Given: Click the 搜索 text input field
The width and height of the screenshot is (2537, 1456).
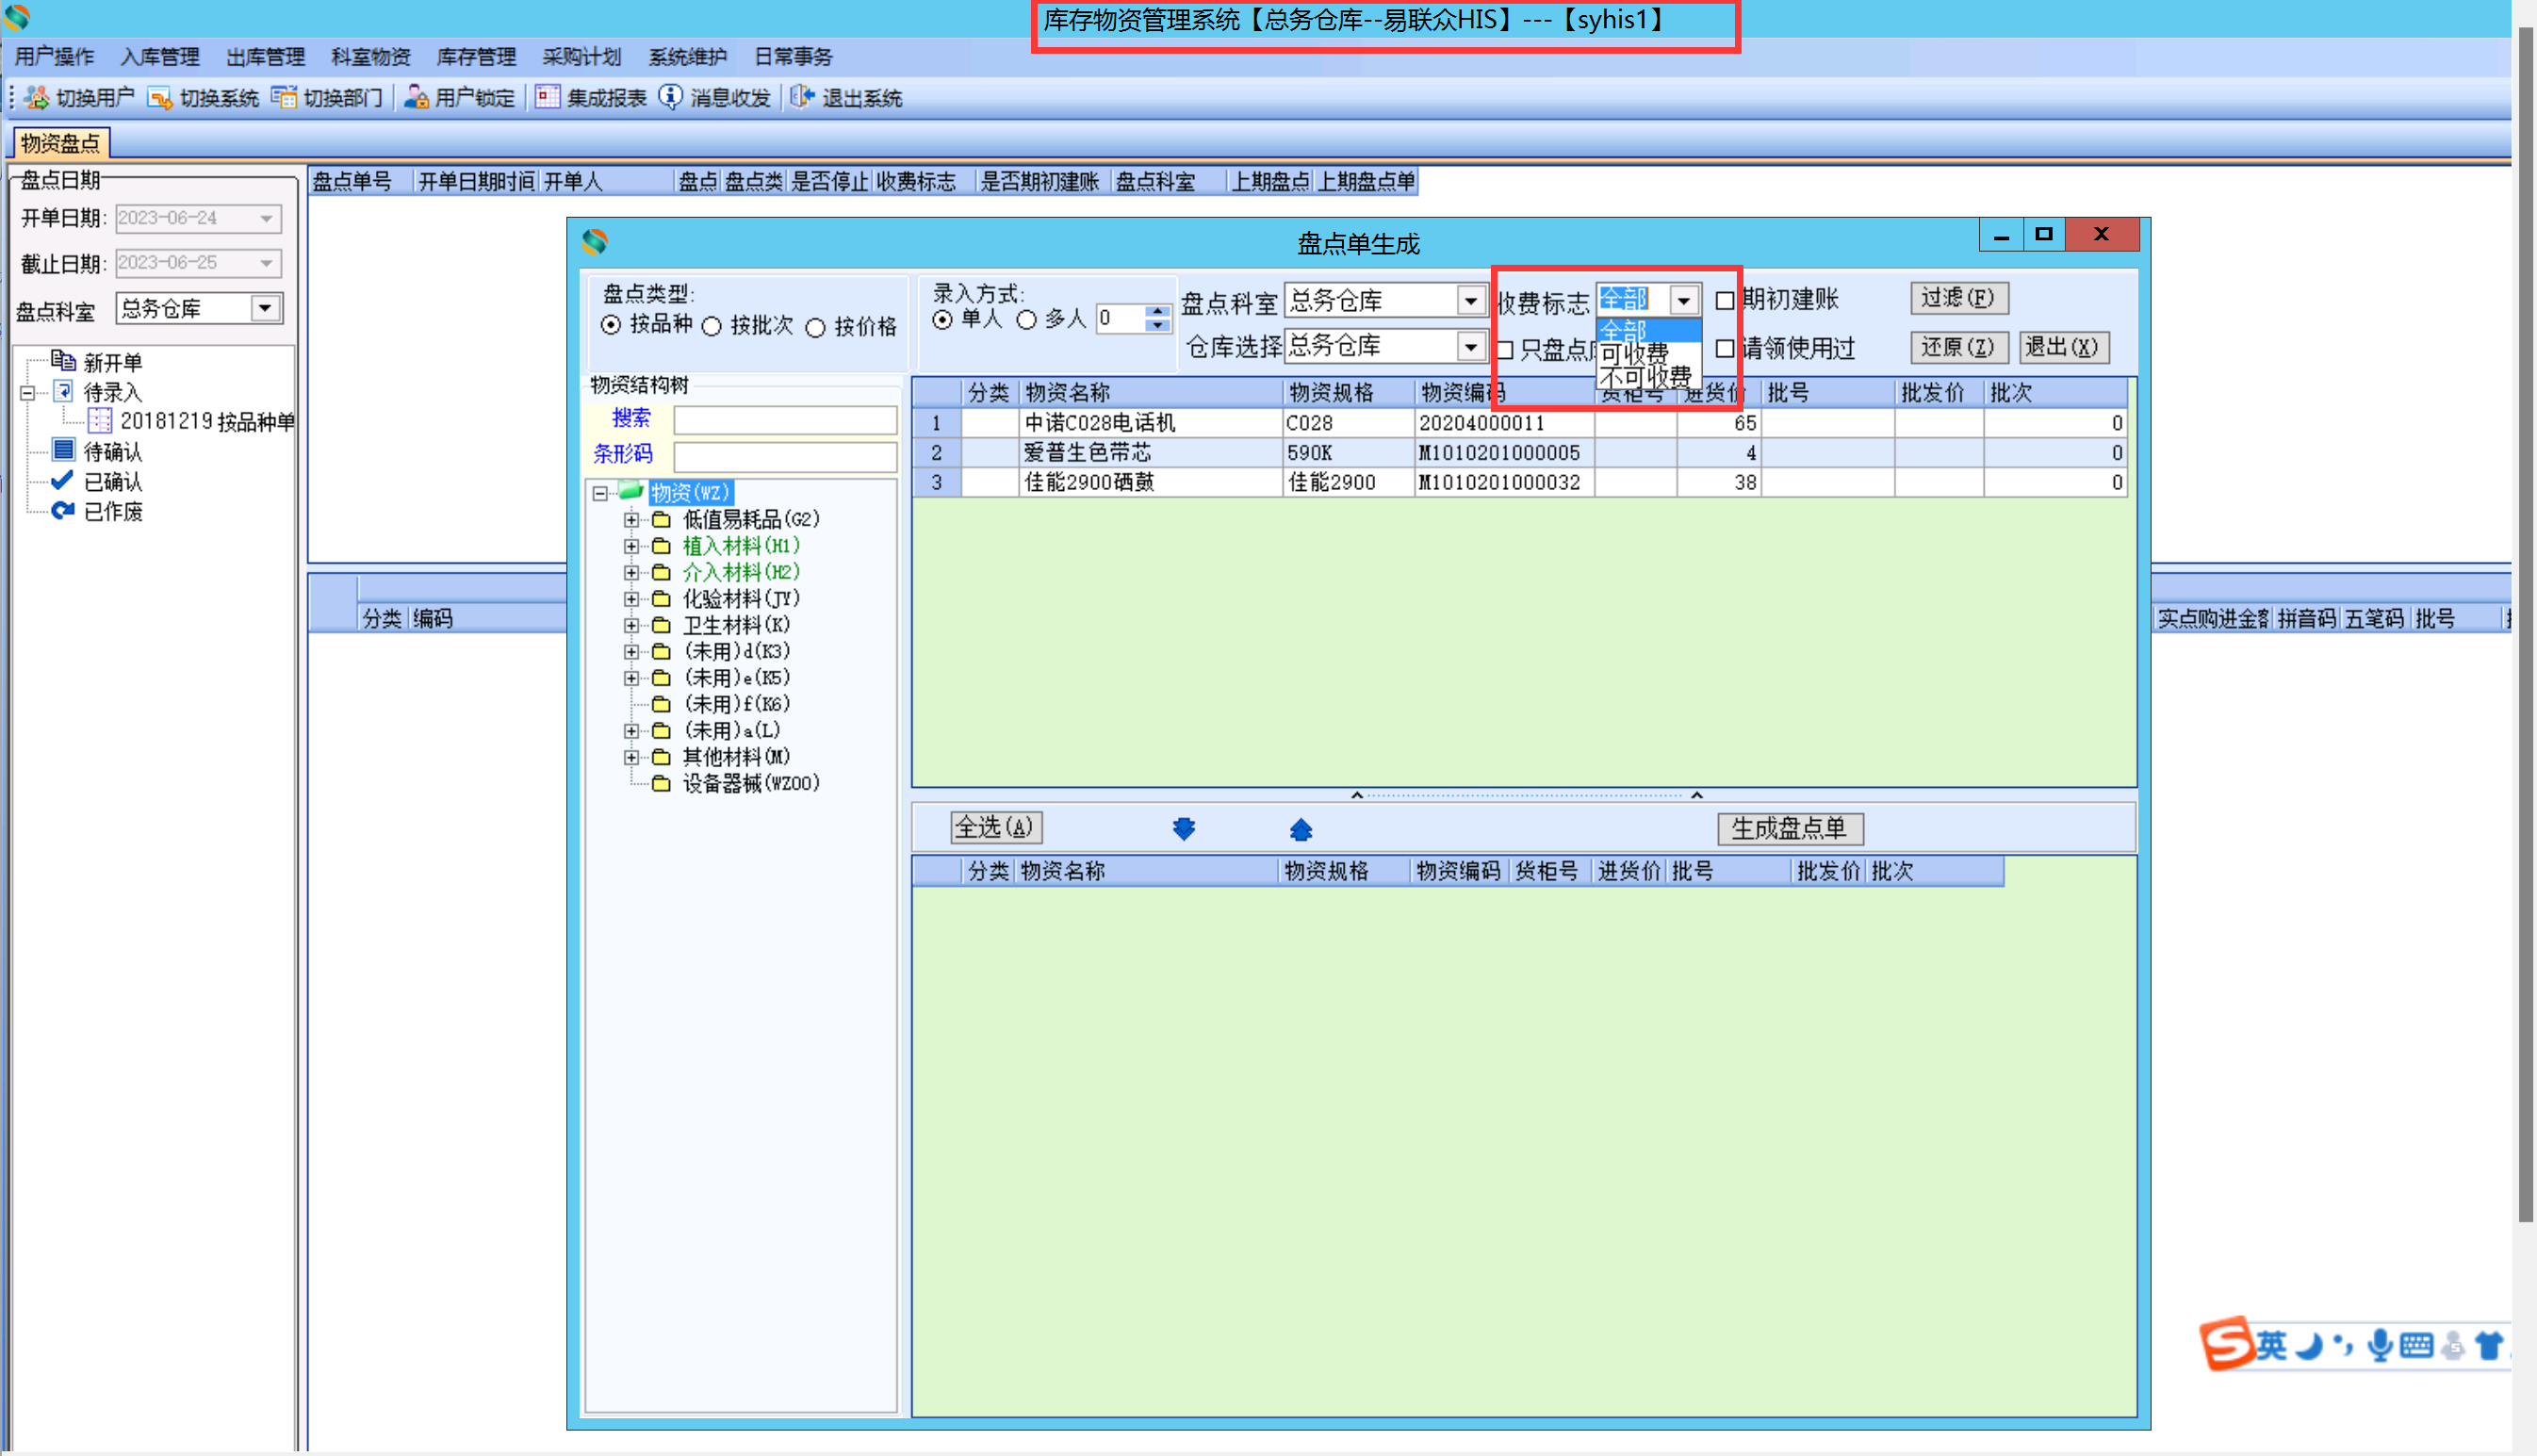Looking at the screenshot, I should 785,420.
